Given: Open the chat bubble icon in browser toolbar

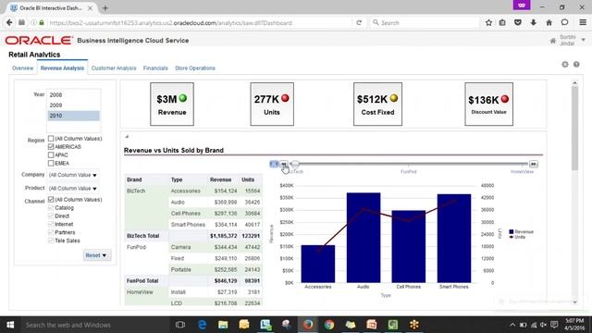Looking at the screenshot, I should click(564, 22).
